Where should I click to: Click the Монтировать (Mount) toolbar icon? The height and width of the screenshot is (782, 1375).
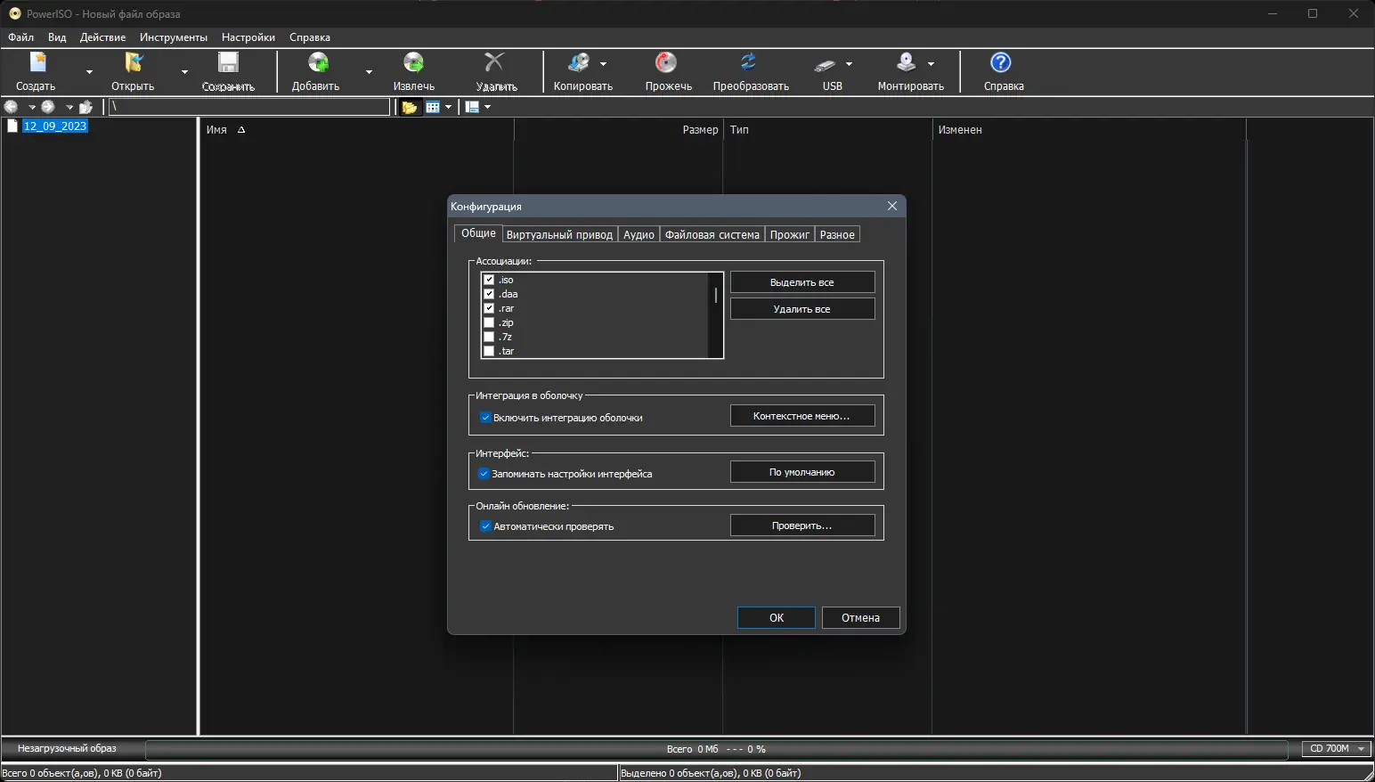point(907,62)
